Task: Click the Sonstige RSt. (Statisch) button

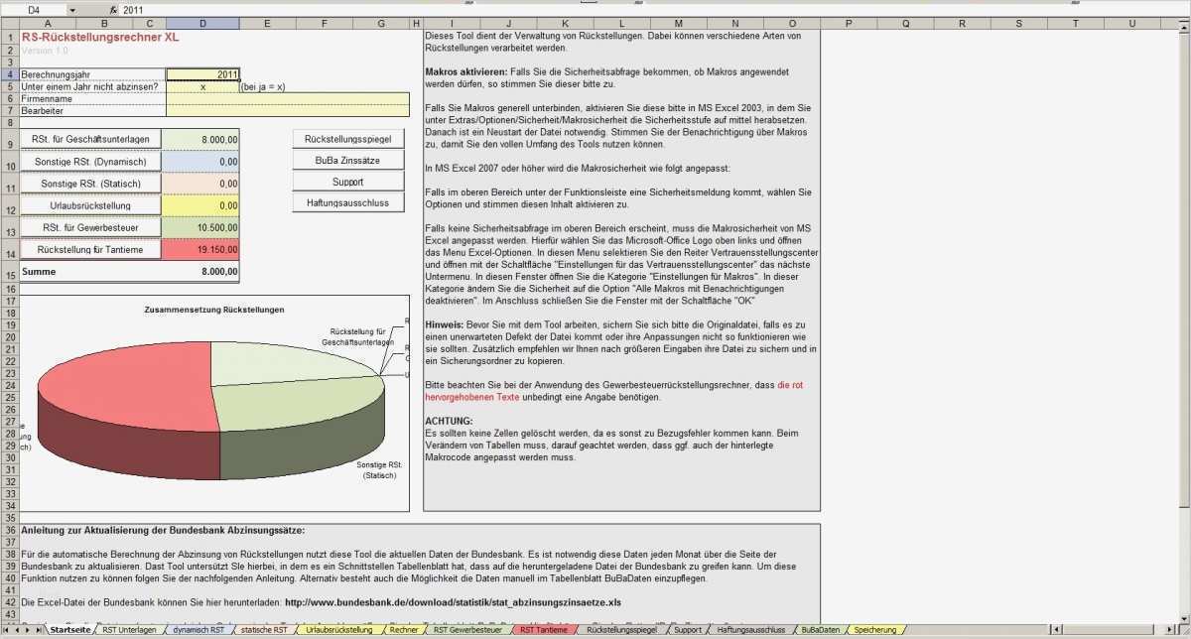Action: click(x=90, y=184)
